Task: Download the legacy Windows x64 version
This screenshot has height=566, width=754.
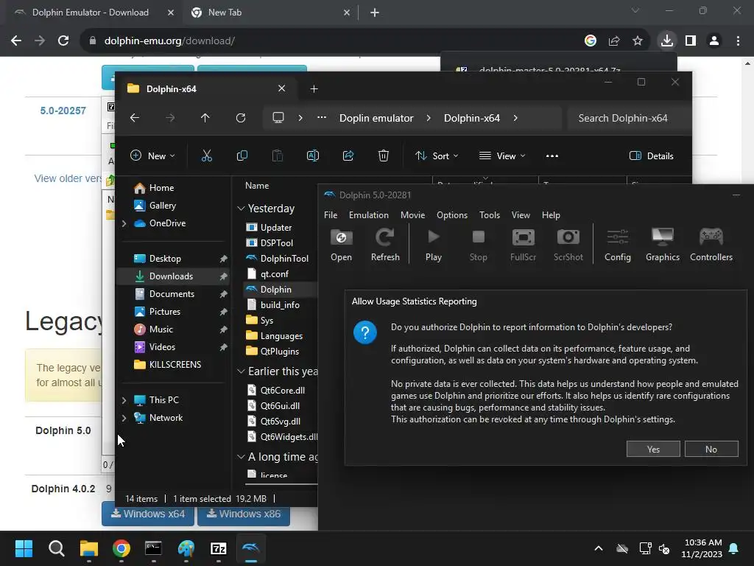Action: [147, 514]
